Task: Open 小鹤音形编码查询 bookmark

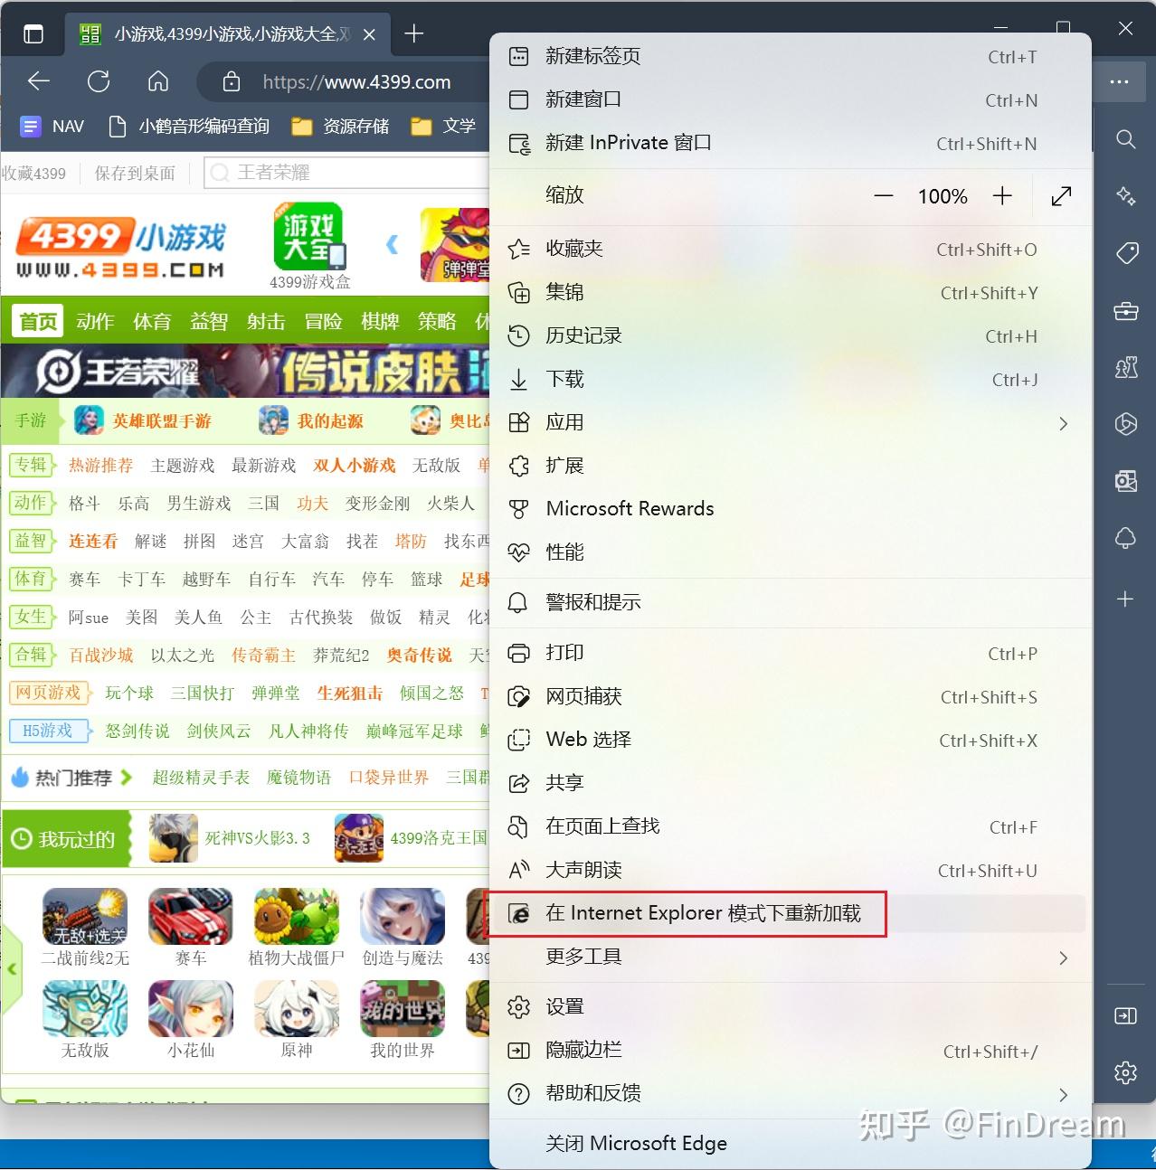Action: coord(189,127)
